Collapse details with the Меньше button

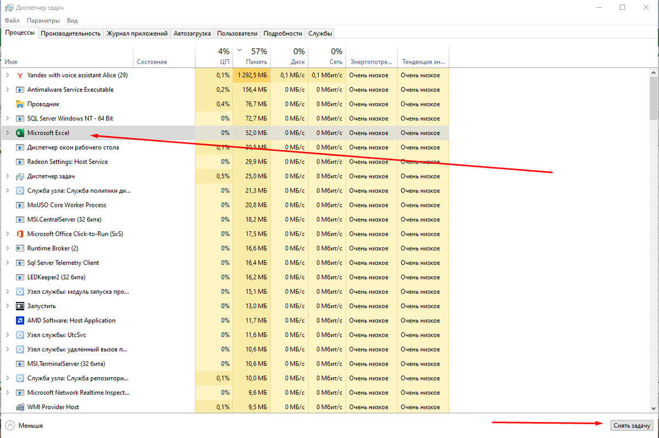(x=24, y=425)
